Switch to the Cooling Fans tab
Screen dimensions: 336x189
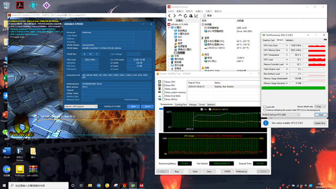pyautogui.click(x=181, y=104)
